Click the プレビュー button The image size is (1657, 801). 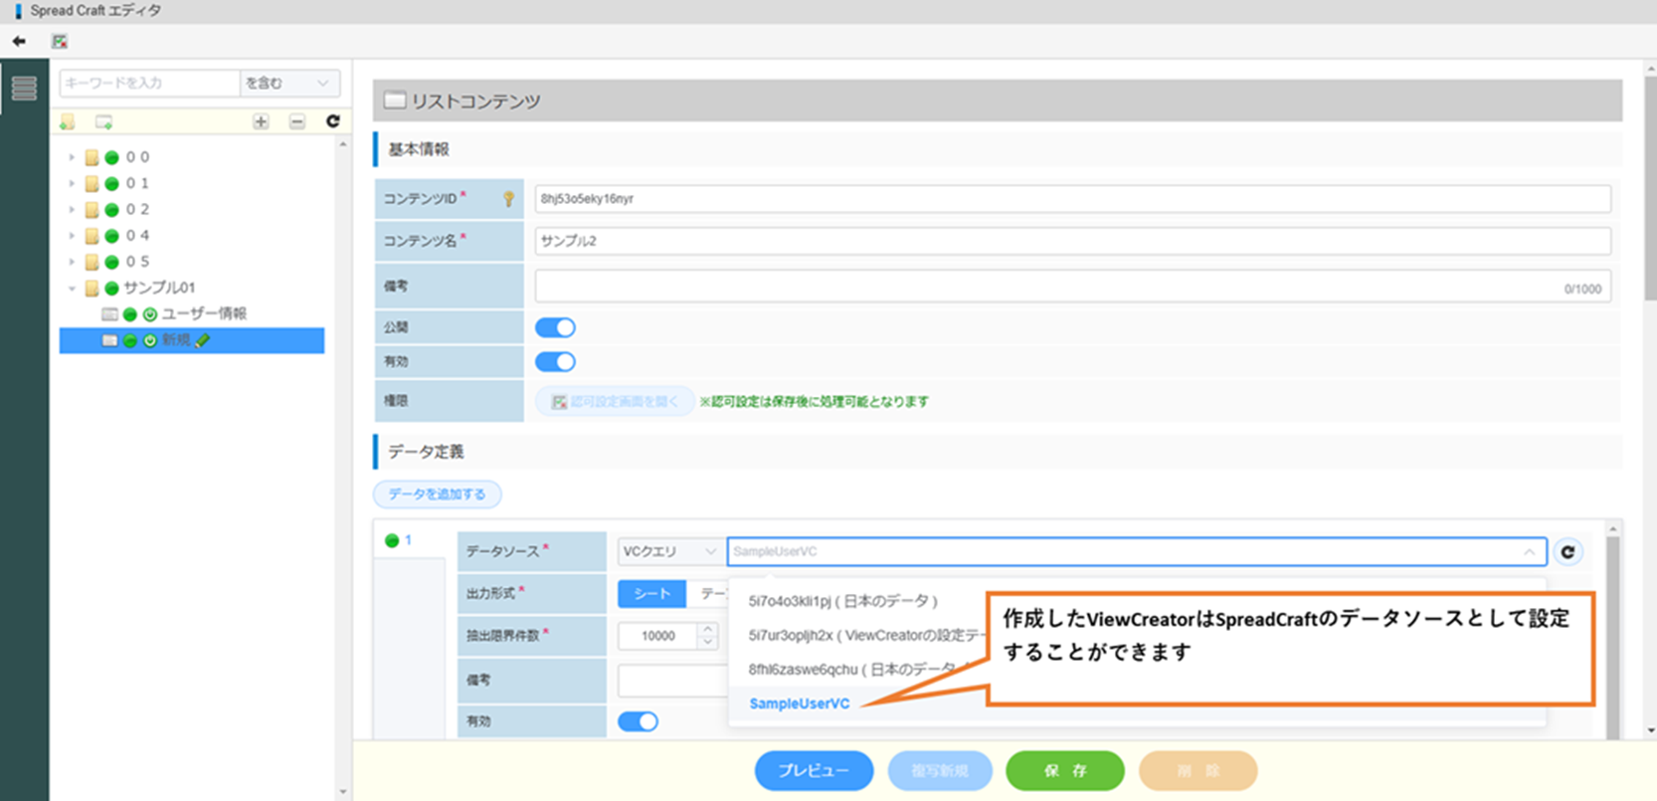point(814,770)
